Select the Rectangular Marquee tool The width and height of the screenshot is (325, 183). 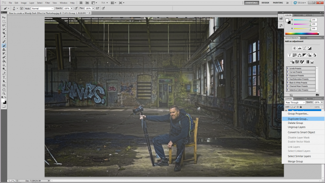4,21
